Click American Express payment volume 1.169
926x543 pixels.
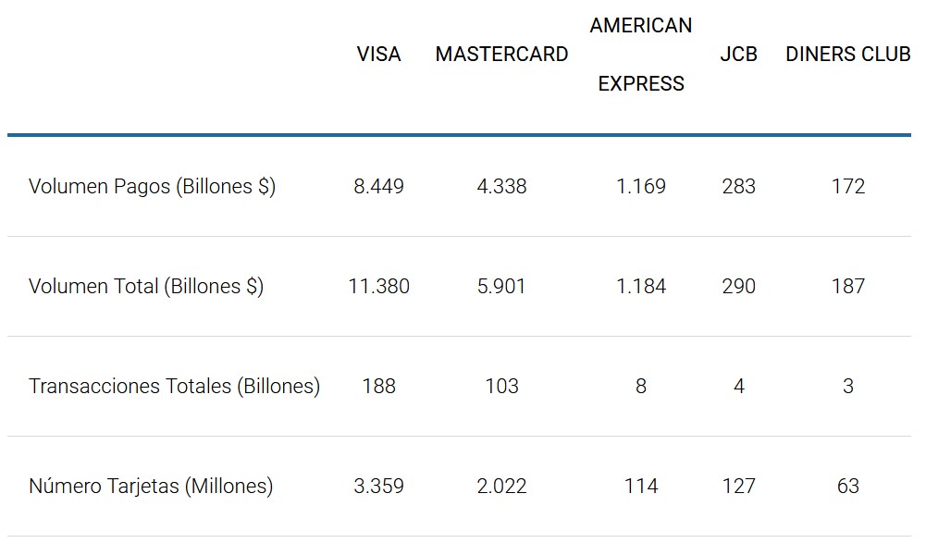640,187
